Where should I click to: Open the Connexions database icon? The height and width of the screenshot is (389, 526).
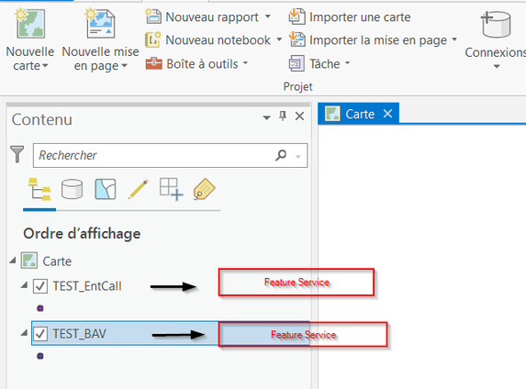496,24
